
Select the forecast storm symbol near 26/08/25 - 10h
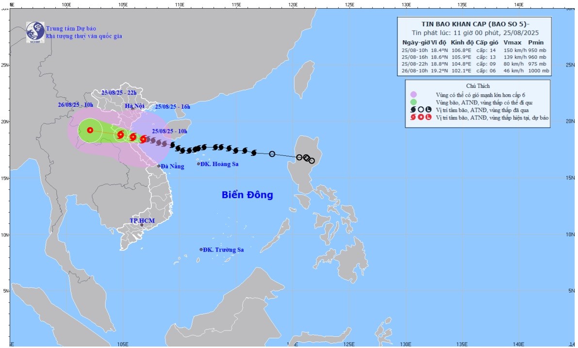90,130
